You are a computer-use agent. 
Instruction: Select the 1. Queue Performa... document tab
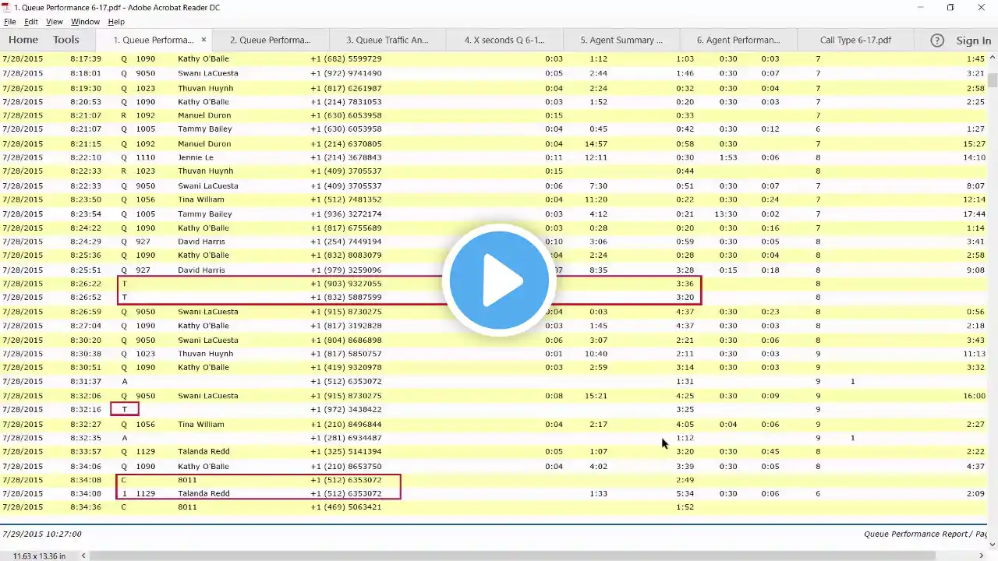click(154, 40)
